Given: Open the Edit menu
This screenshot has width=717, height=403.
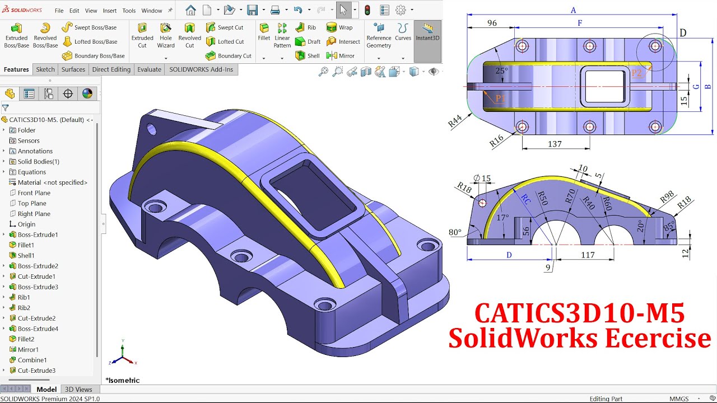Looking at the screenshot, I should point(74,11).
